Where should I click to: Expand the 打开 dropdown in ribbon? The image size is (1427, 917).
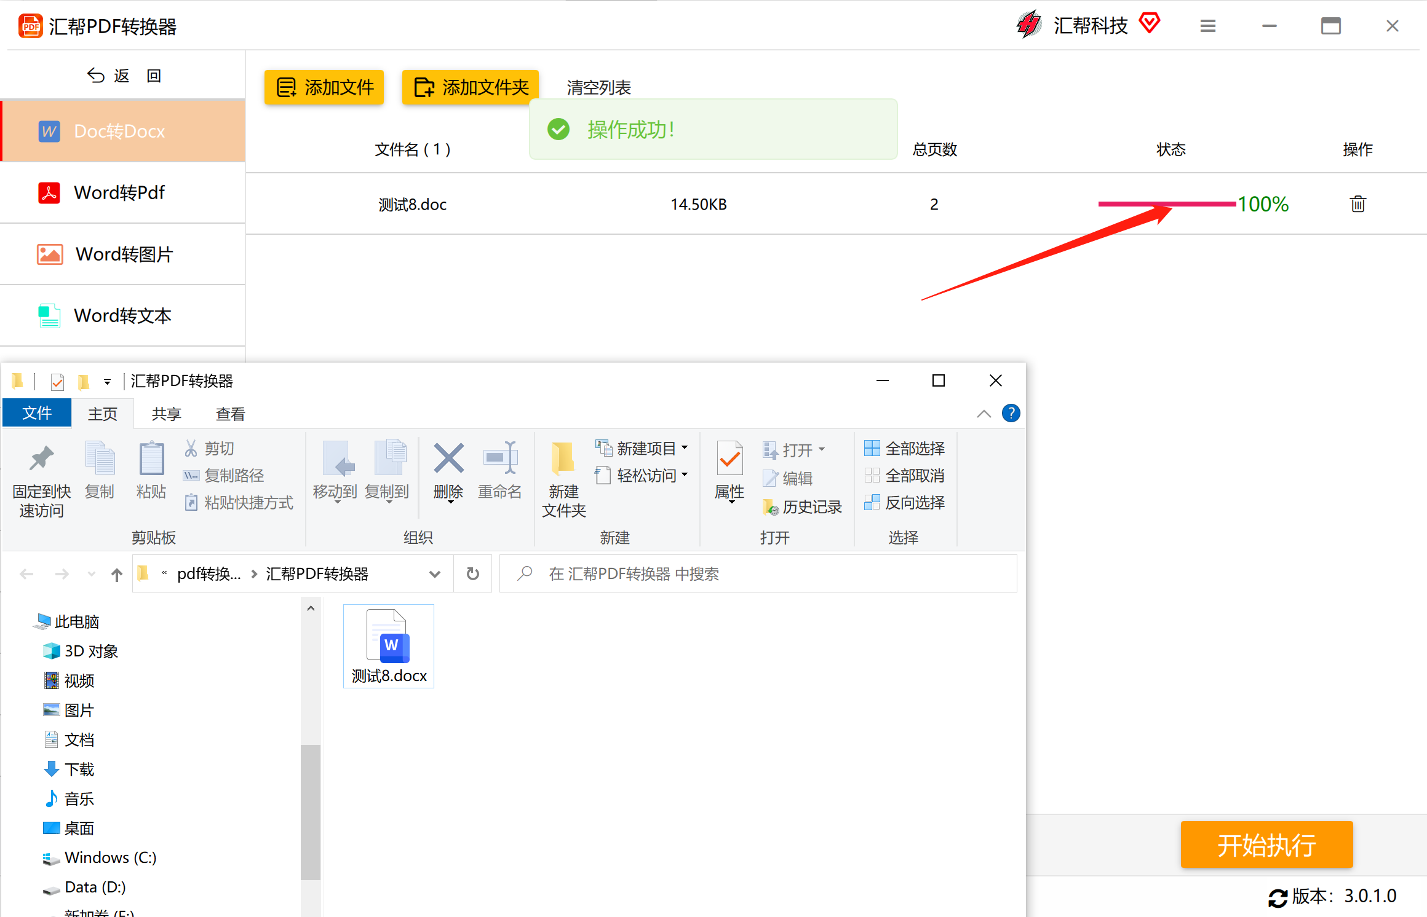[x=821, y=450]
